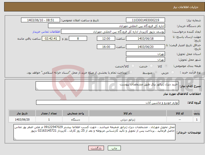205x155 pixels.
Task: Click the استان محل تحویل field
Action: [146, 54]
